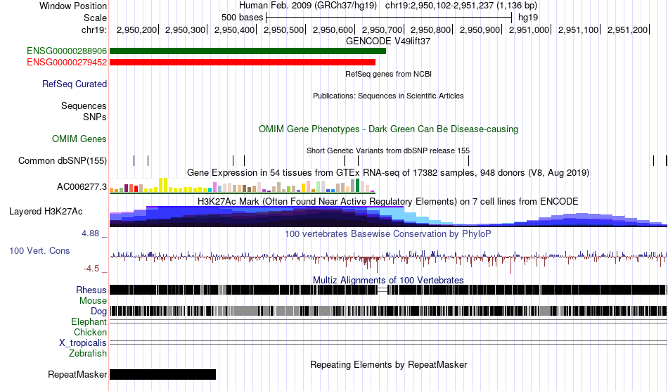
Task: Click the 4.88 conservation scale value
Action: click(x=90, y=233)
